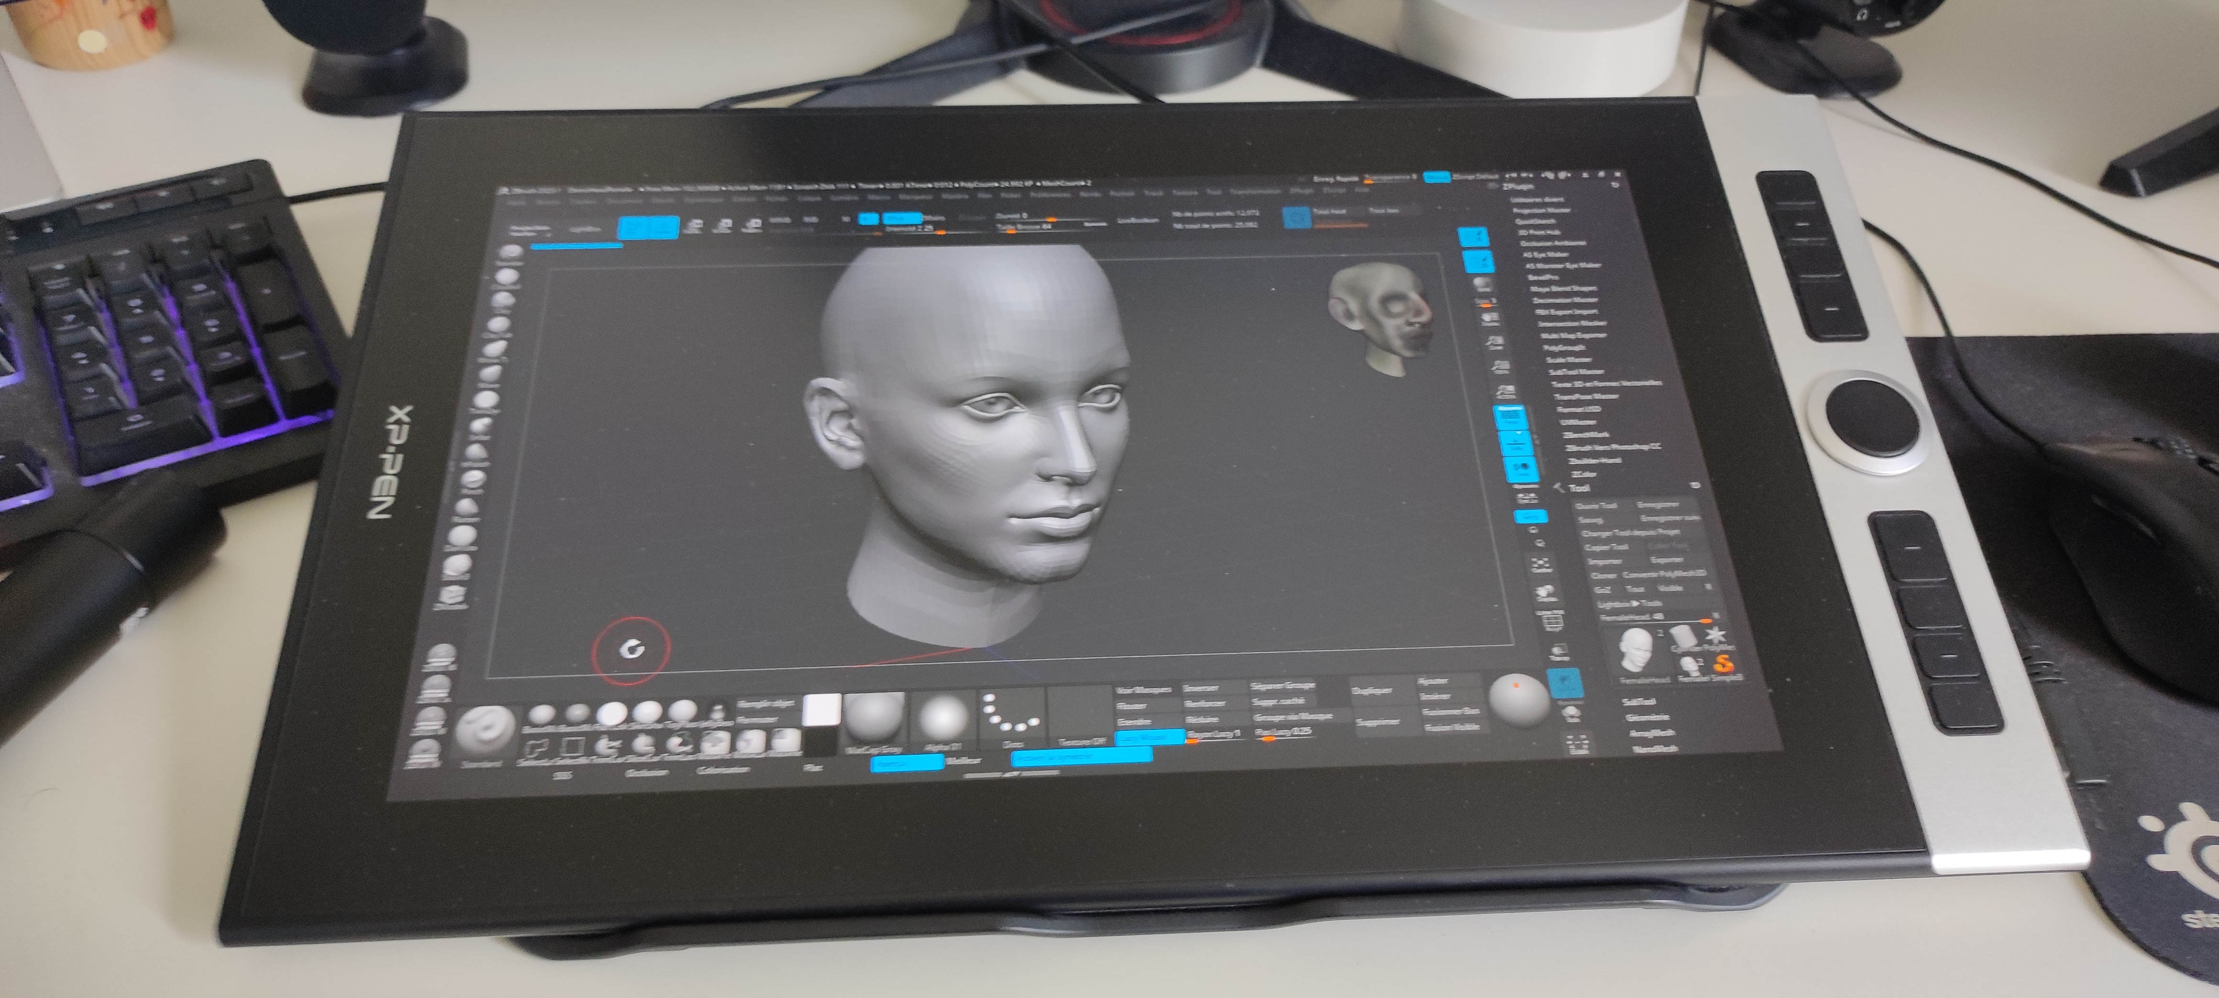This screenshot has width=2219, height=998.
Task: Click the Frame view icon in right shelf
Action: (x=1541, y=562)
